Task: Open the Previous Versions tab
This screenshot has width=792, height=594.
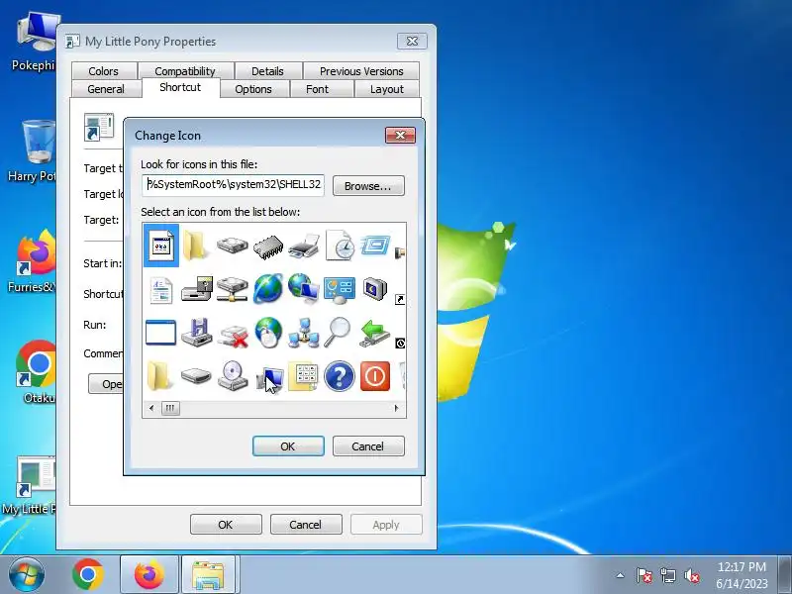Action: point(361,71)
